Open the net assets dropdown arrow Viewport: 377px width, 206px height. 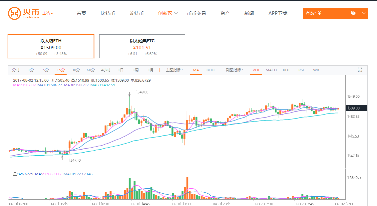click(x=364, y=13)
